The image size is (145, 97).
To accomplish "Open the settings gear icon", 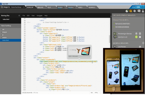I will click(135, 11).
